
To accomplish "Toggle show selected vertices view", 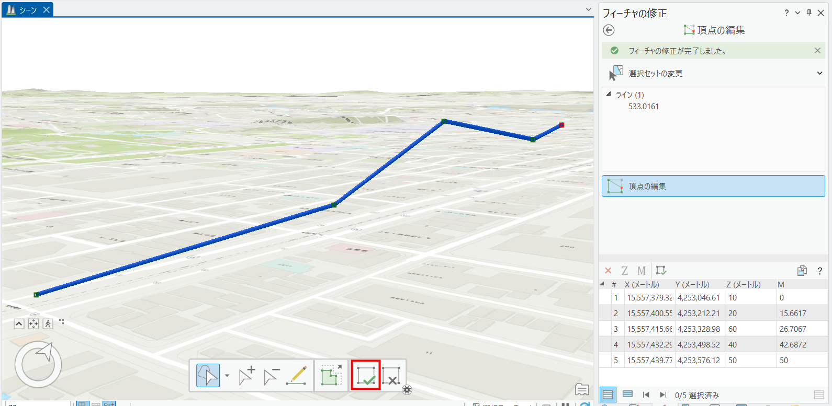I will pos(627,395).
